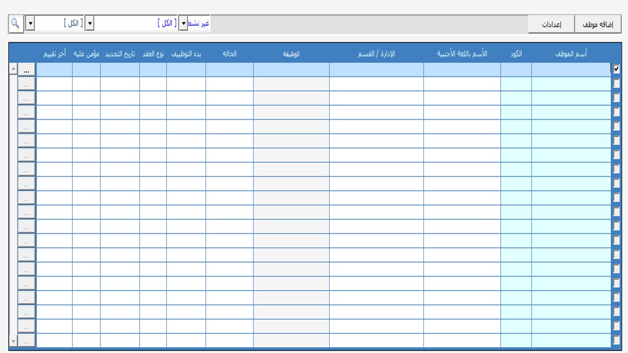Click the Code (الكود) column header
The width and height of the screenshot is (628, 353).
click(x=516, y=54)
